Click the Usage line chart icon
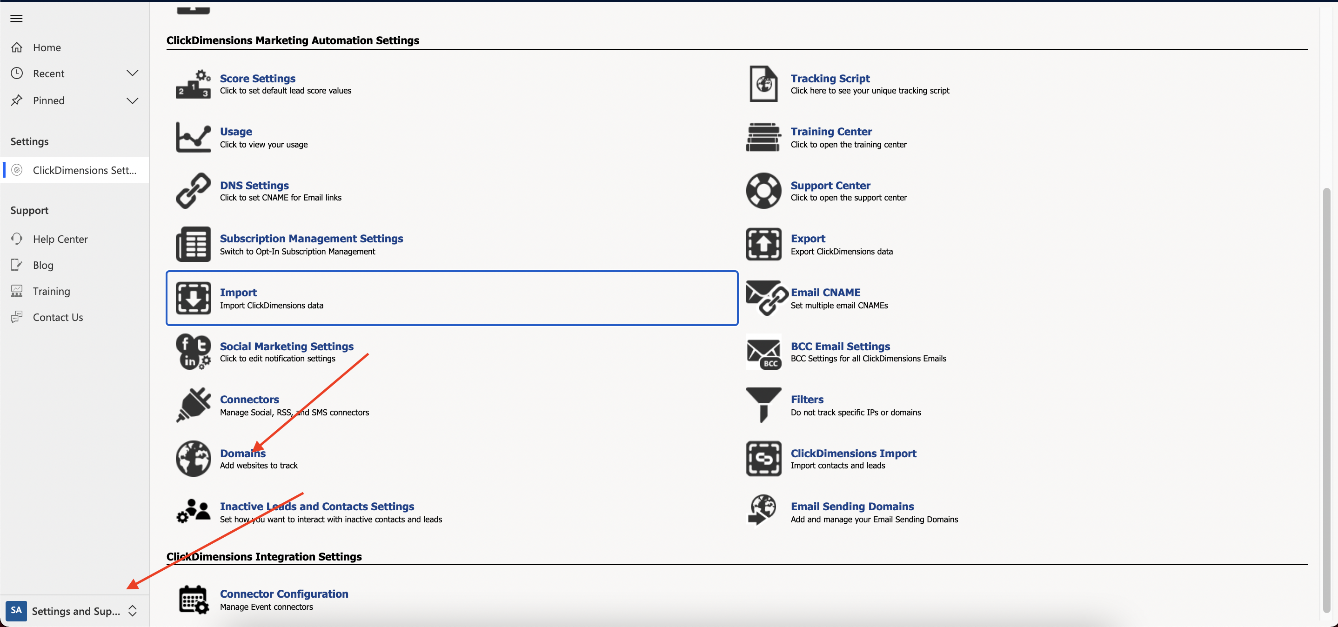 pyautogui.click(x=193, y=137)
